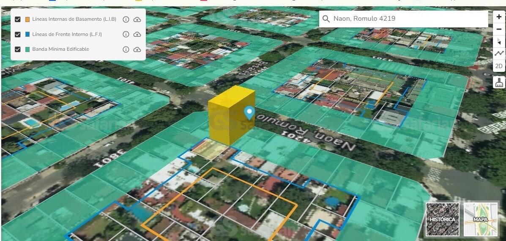The height and width of the screenshot is (241, 506).
Task: Click 'Líneas de Frente Interno (L.F.I)' label
Action: click(x=67, y=34)
